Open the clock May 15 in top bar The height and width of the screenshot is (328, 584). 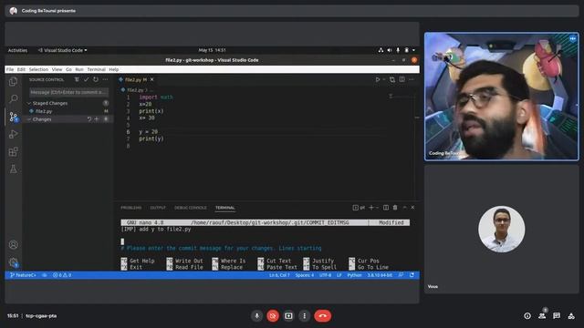[x=212, y=50]
